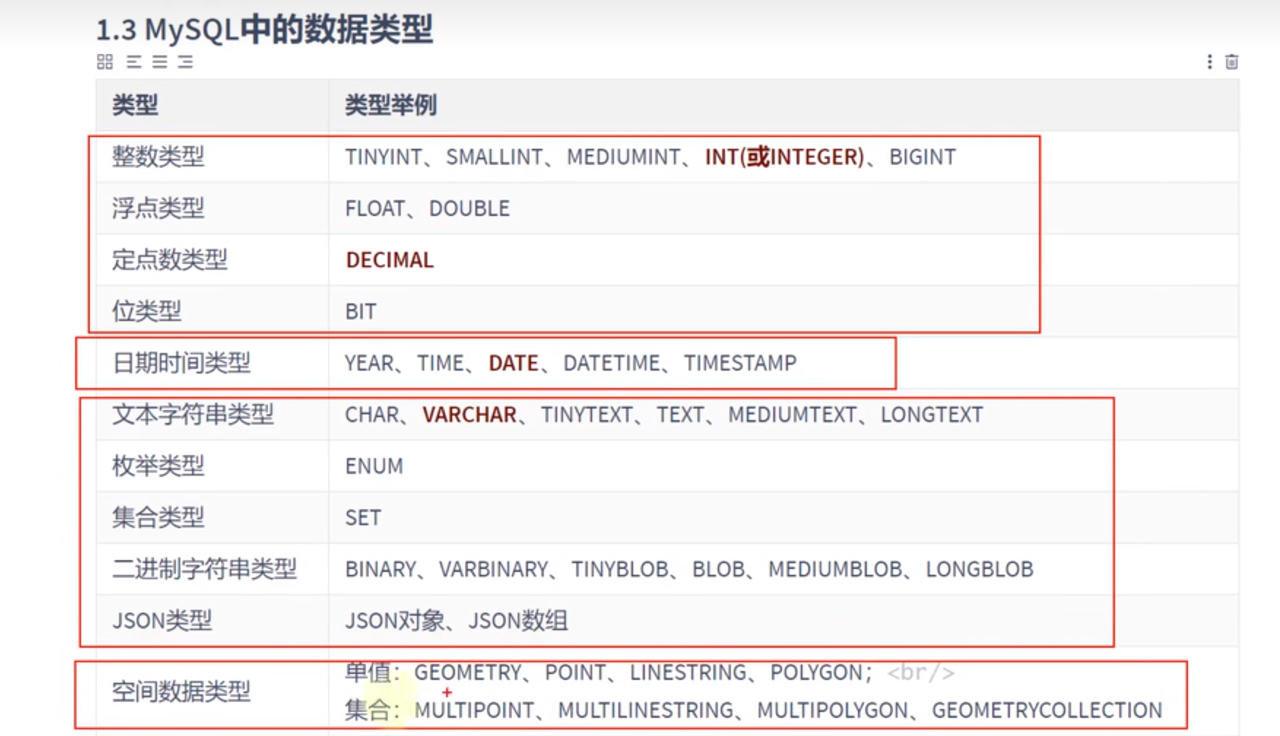1280x736 pixels.
Task: Click the word MULTILINESTRING
Action: click(646, 710)
